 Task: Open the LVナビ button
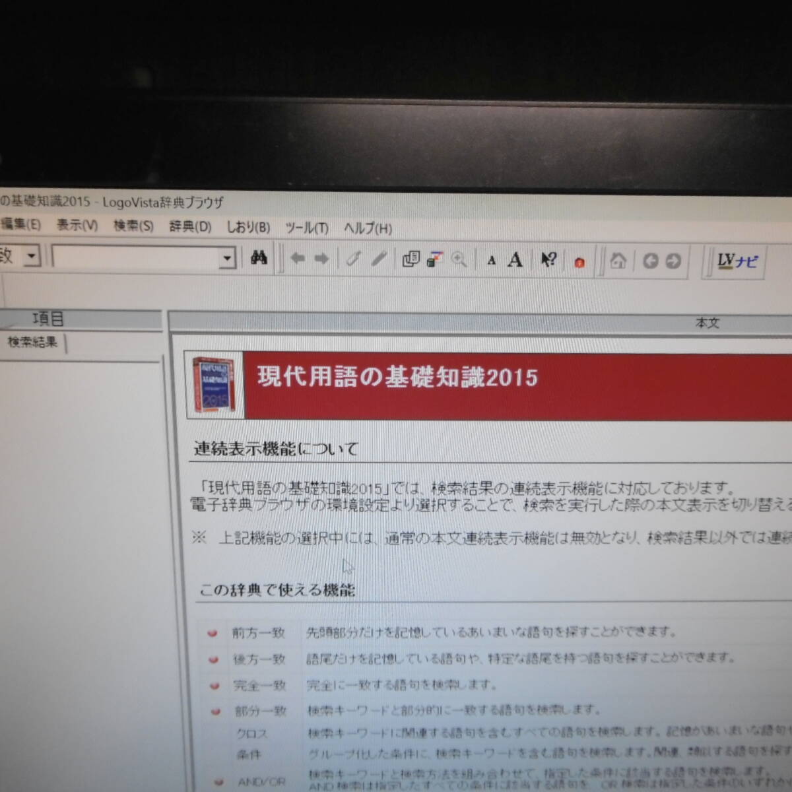737,261
